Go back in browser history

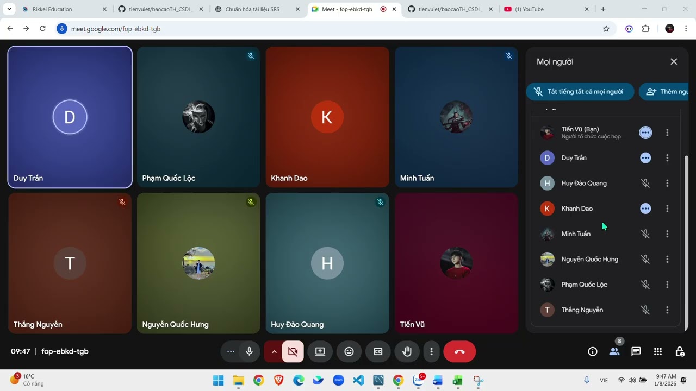pos(10,29)
